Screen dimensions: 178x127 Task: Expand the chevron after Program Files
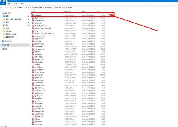[x=43, y=8]
